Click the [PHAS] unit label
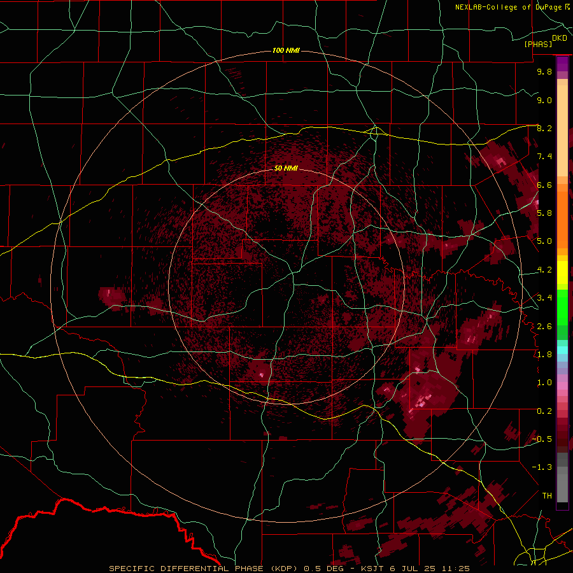Screen dimensions: 573x573 (x=538, y=44)
